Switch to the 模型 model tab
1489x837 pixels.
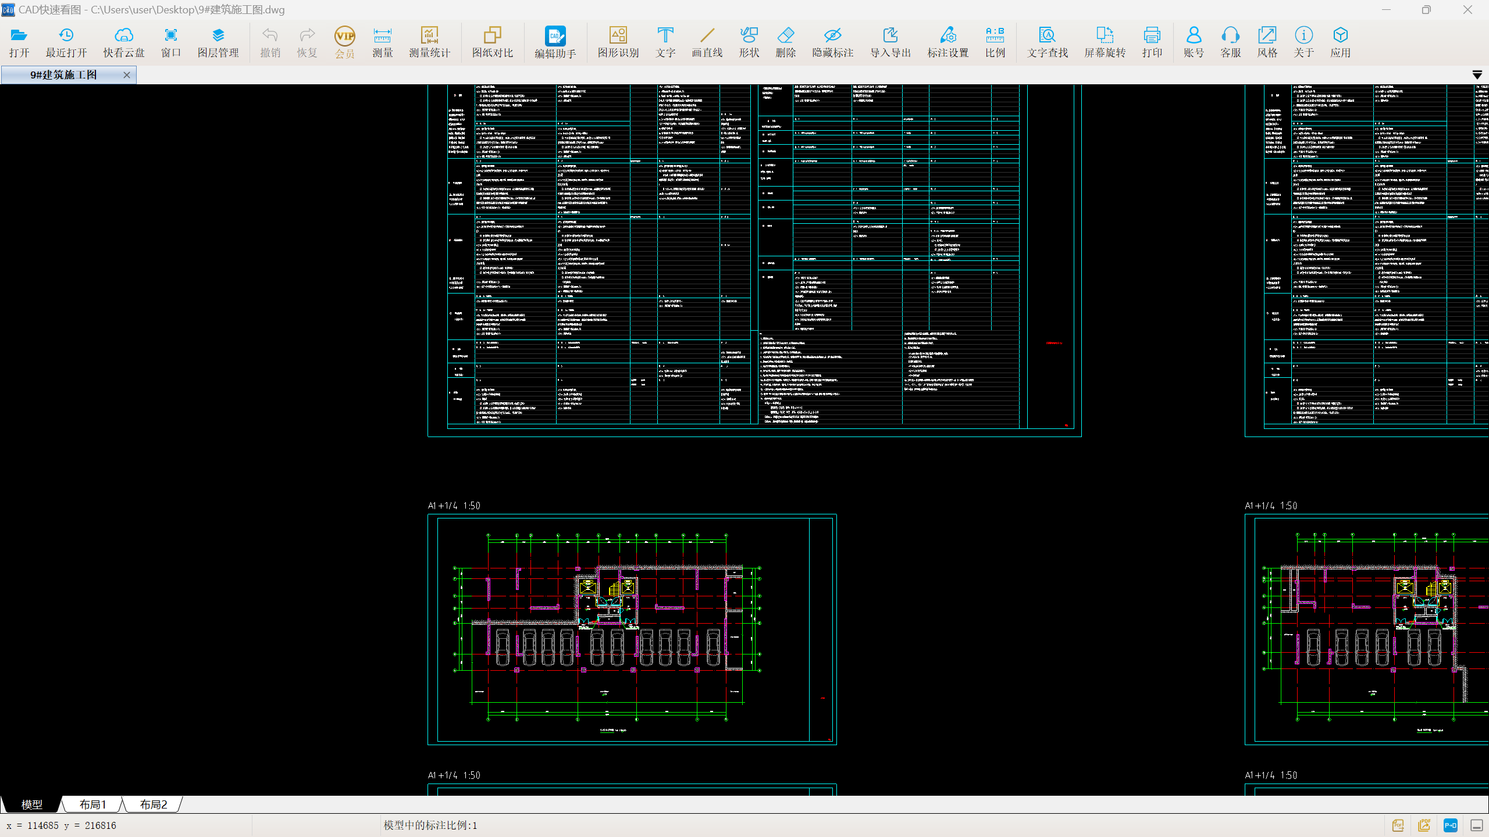tap(31, 804)
